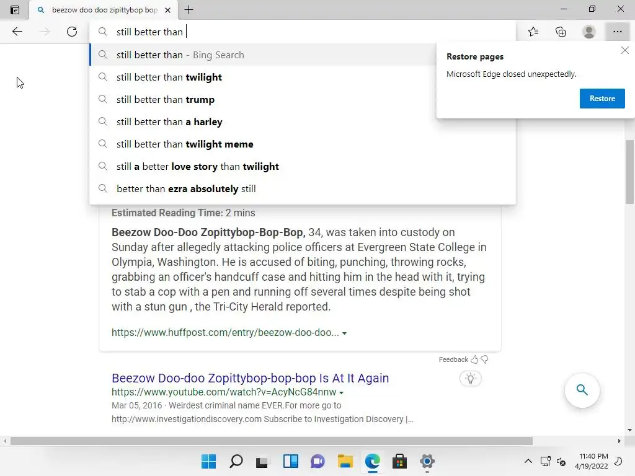Open the tab actions menu icon
The width and height of the screenshot is (635, 476).
pos(15,10)
